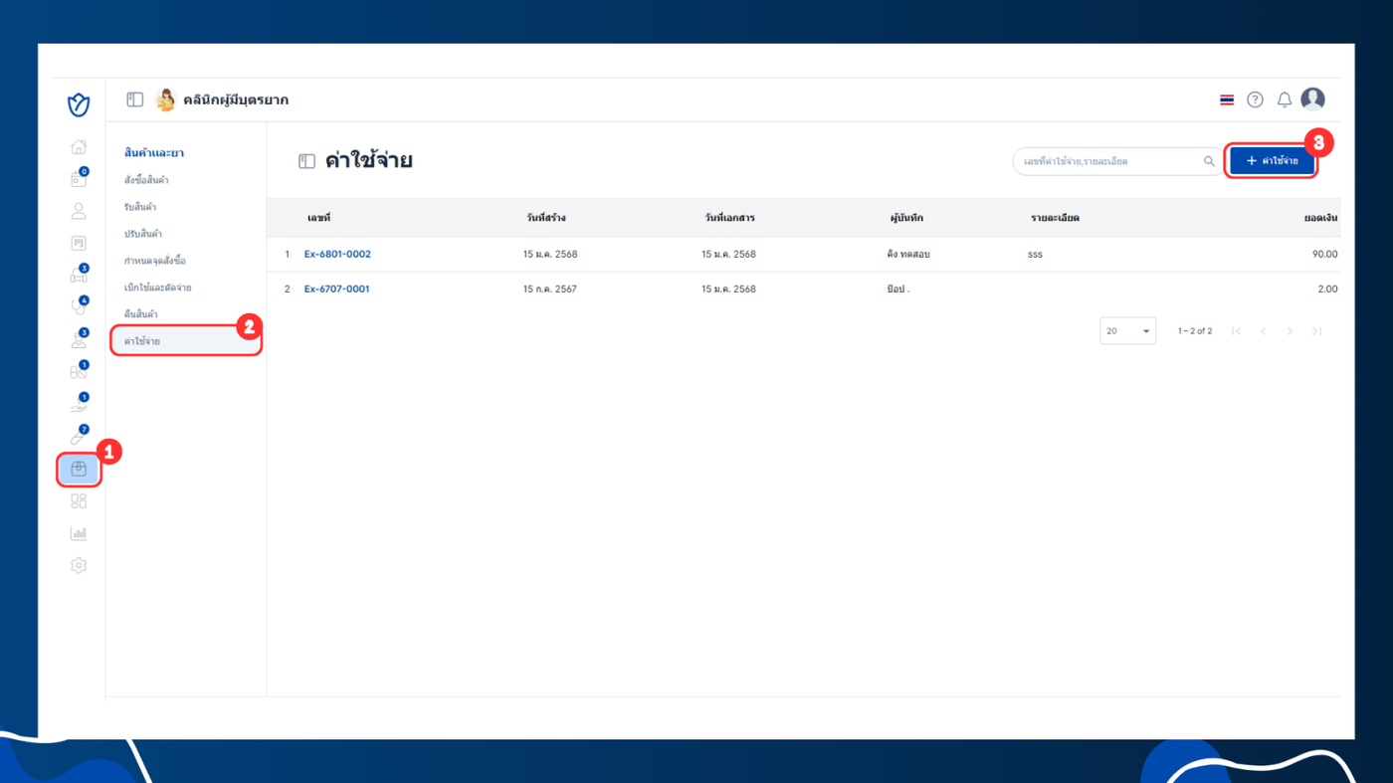Open the user profile avatar in the top bar
The height and width of the screenshot is (783, 1393).
pos(1313,98)
